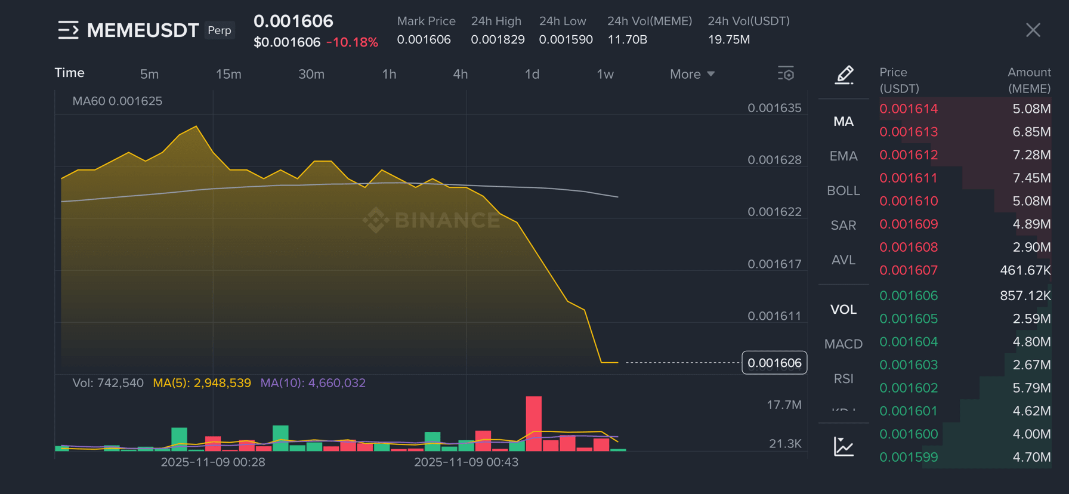Open the trading pair list menu icon
This screenshot has width=1069, height=494.
68,30
